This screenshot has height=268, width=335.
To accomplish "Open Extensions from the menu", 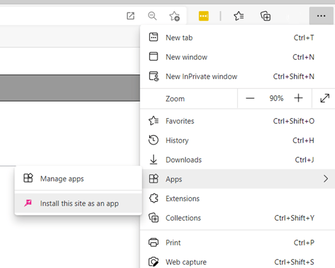I will pyautogui.click(x=182, y=198).
